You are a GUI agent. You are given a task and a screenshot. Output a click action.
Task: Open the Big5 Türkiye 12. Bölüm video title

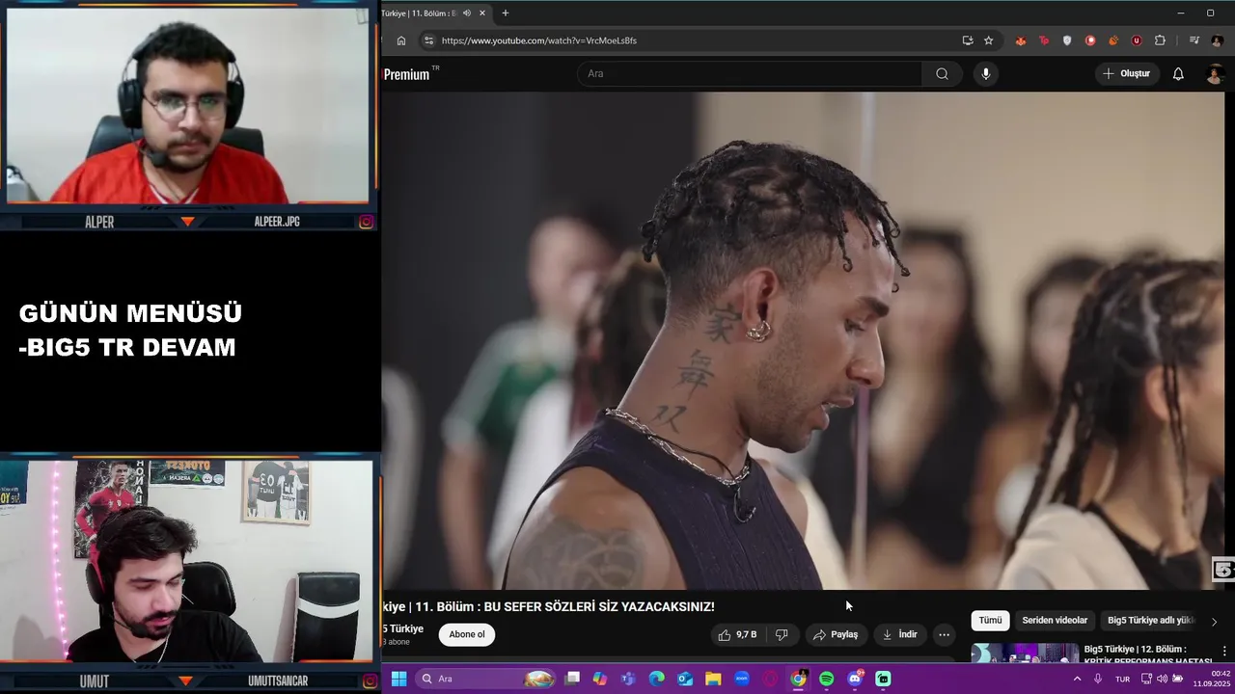[x=1147, y=654]
